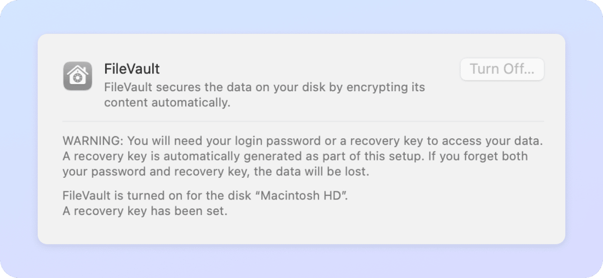Screen dimensions: 603x278
Task: Click the FileVault heading title
Action: pyautogui.click(x=132, y=68)
